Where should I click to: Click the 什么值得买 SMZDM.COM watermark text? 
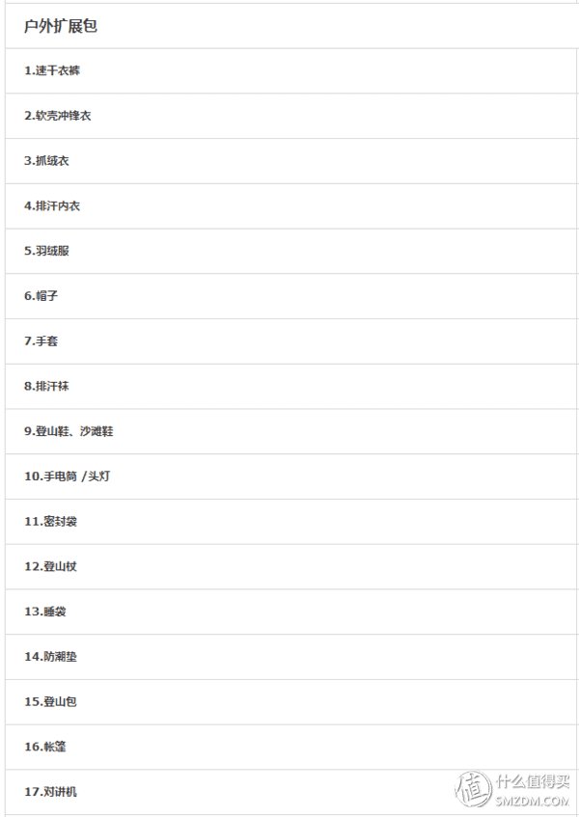click(532, 790)
